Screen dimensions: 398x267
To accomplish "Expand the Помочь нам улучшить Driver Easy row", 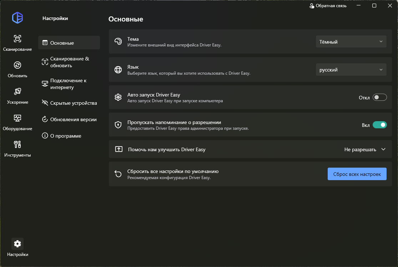I will 383,149.
